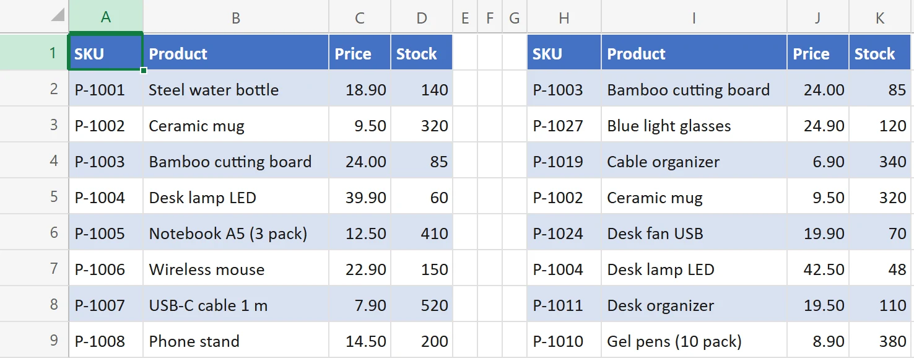Image resolution: width=914 pixels, height=358 pixels.
Task: Click the price 12.50 cell
Action: point(360,232)
